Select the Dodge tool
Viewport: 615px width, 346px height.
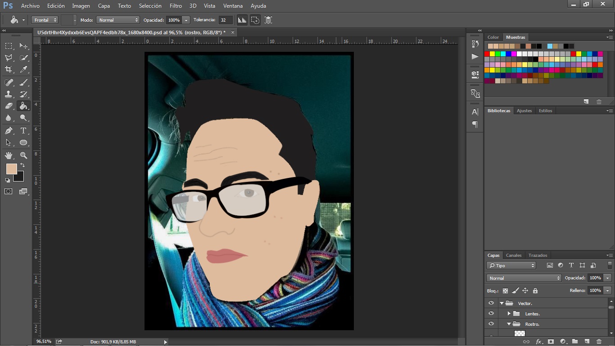click(23, 118)
